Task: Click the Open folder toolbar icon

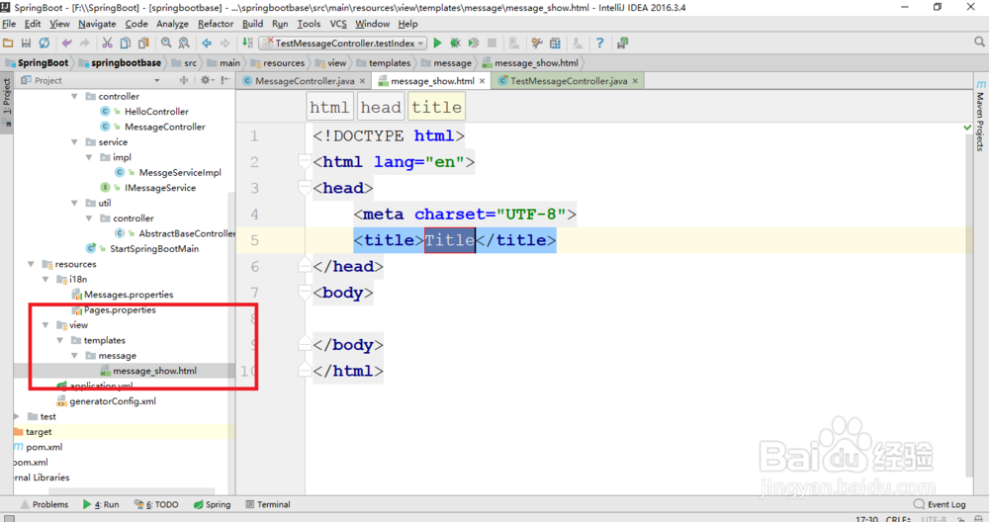Action: click(x=8, y=43)
